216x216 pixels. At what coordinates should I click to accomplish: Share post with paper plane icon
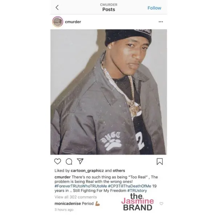click(x=80, y=161)
